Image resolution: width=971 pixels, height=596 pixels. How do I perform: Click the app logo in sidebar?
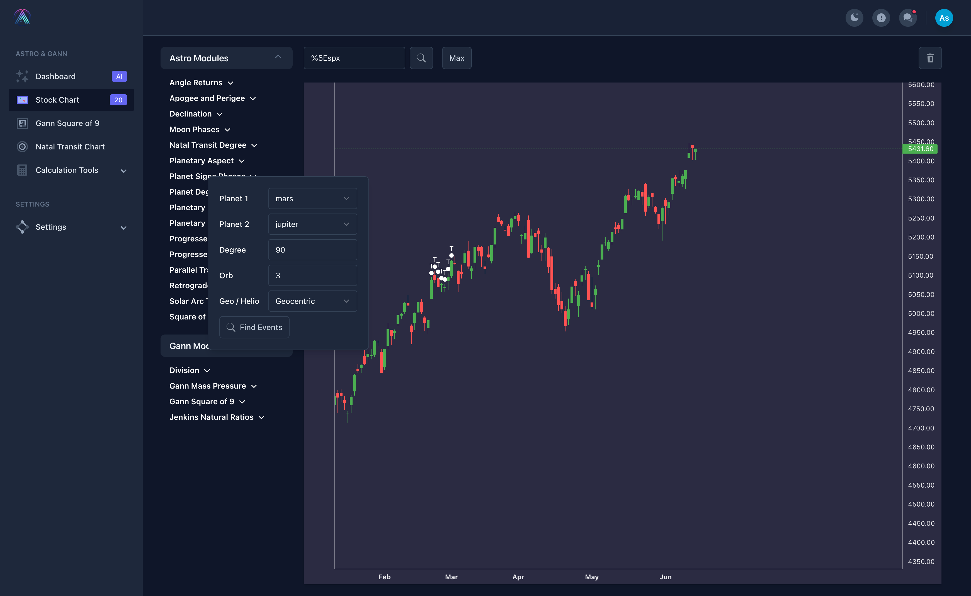22,17
